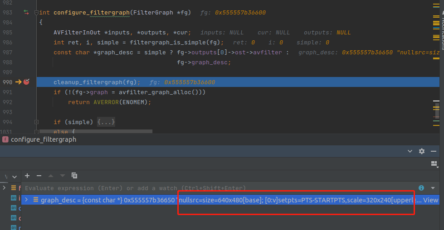Image resolution: width=444 pixels, height=230 pixels.
Task: Click the declaration navigation gutter icon on line 983
Action: (26, 12)
